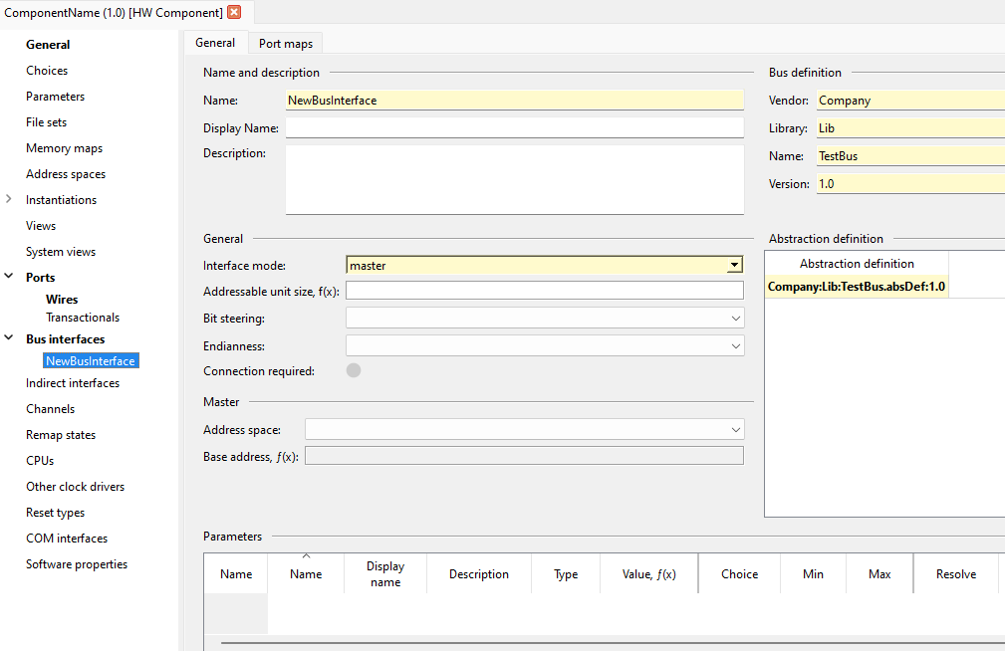Image resolution: width=1005 pixels, height=651 pixels.
Task: Open COM interfaces in the sidebar
Action: click(x=67, y=539)
